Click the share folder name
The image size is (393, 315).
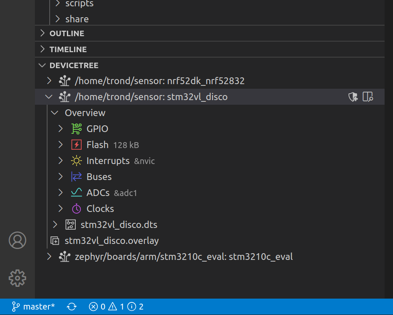(77, 19)
